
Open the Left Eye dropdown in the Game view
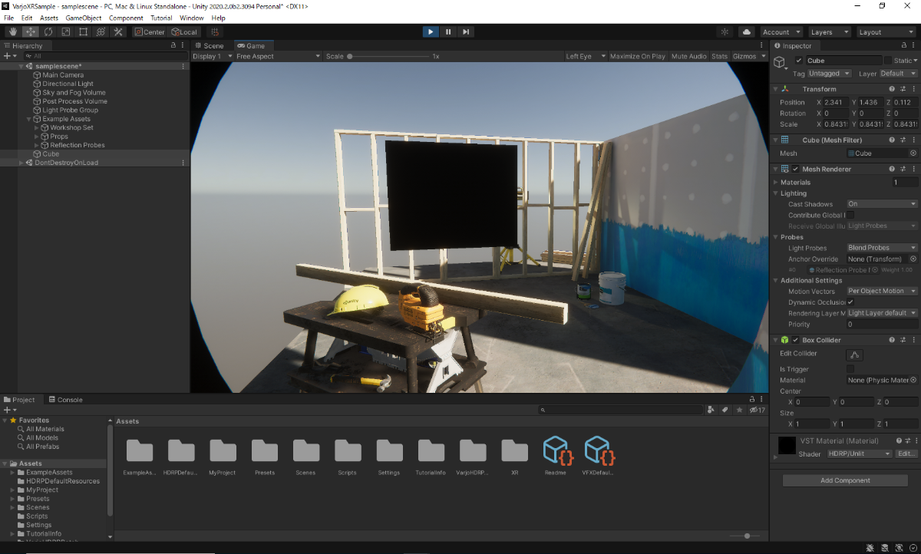point(585,56)
